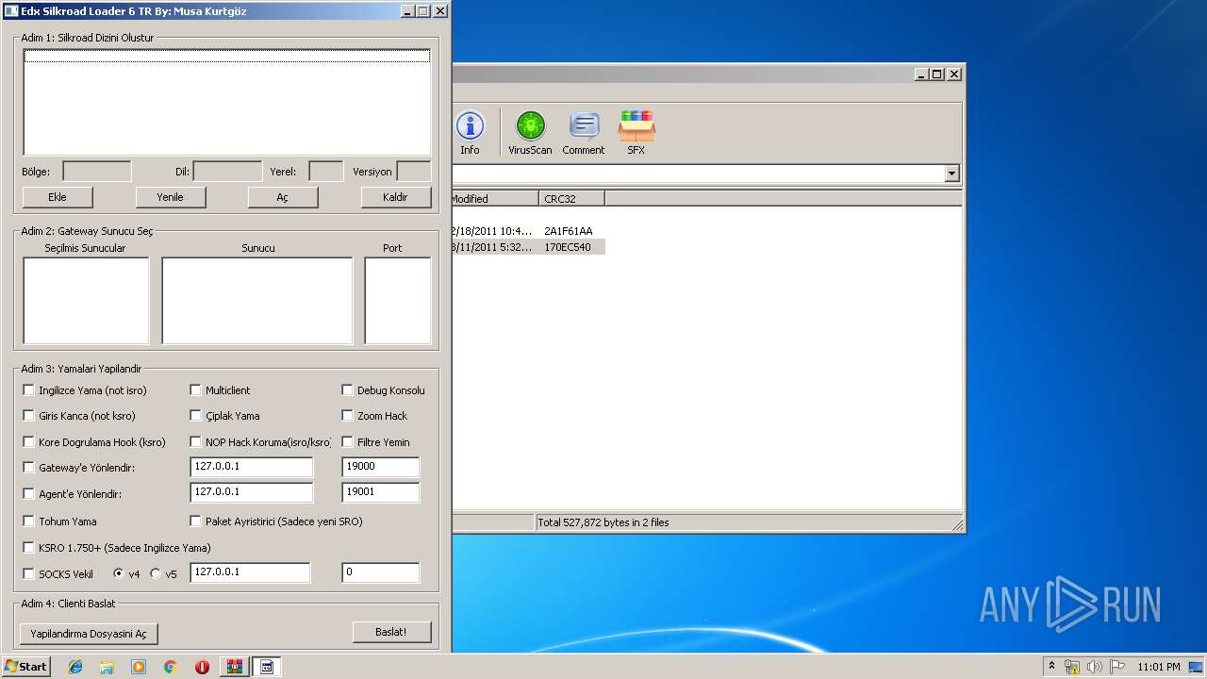Focus the Gateway IP field 127.0.0.1
1207x679 pixels.
[x=251, y=467]
